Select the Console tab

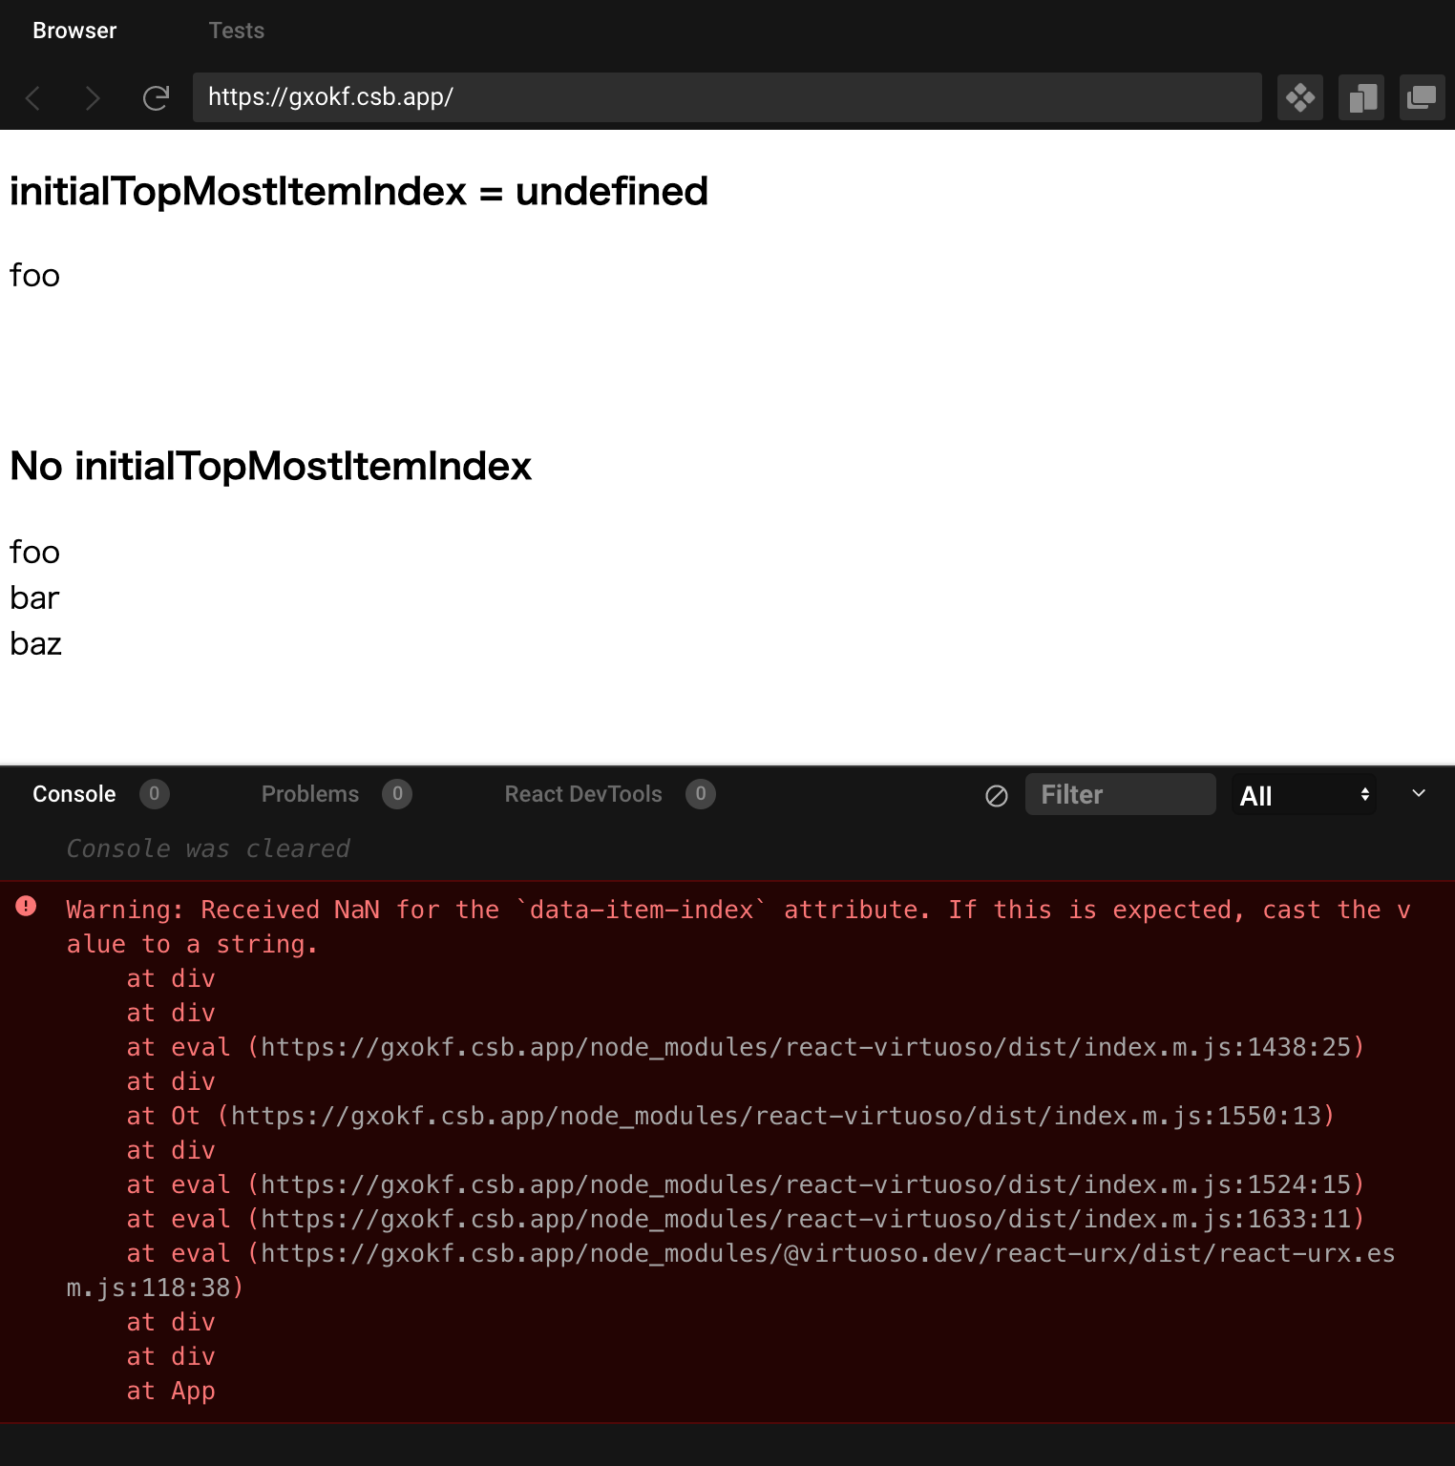pos(74,793)
